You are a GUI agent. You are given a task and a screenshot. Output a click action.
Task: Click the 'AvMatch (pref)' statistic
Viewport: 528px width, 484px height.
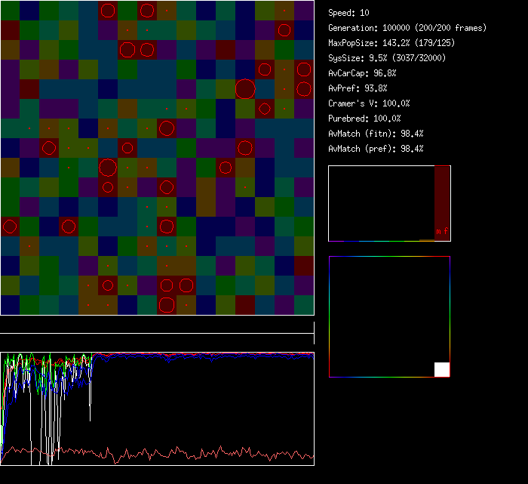[376, 149]
